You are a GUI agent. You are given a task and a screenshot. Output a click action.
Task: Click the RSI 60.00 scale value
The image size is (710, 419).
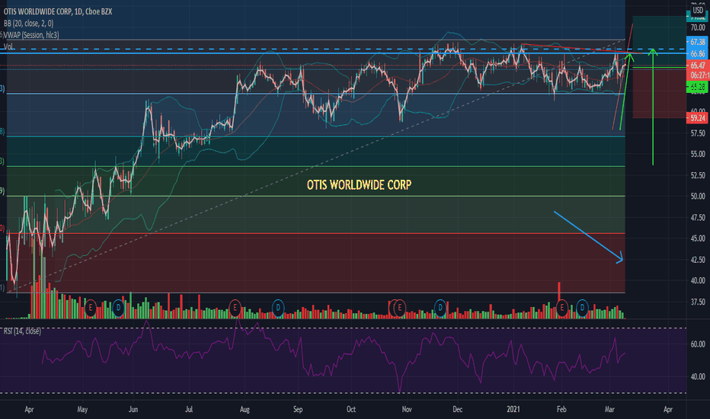point(698,344)
